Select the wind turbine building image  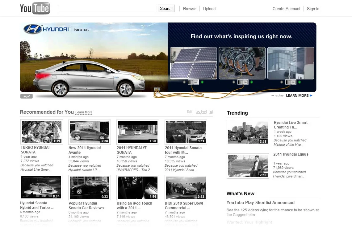coord(291,63)
